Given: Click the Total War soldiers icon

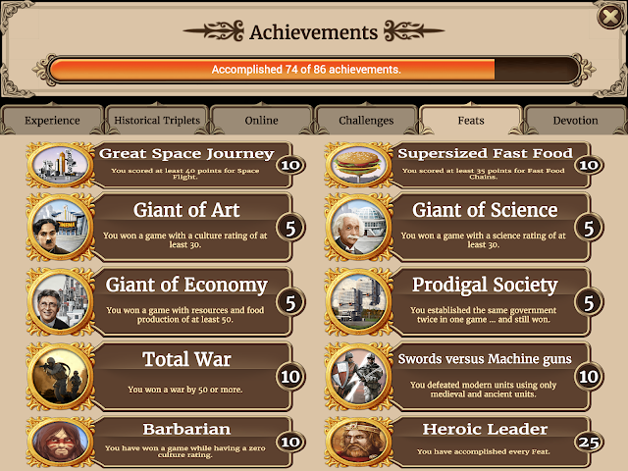Looking at the screenshot, I should tap(61, 377).
